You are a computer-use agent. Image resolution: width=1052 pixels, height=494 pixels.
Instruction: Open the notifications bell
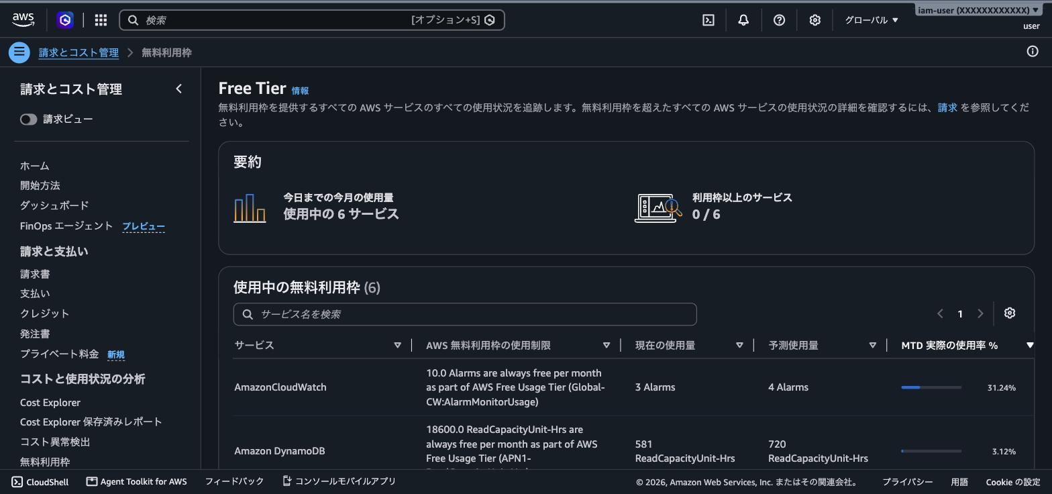[743, 20]
